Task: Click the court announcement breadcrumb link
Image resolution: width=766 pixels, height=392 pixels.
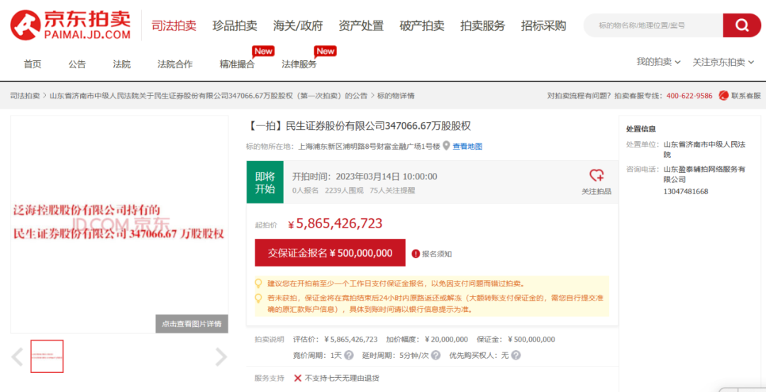Action: (209, 96)
